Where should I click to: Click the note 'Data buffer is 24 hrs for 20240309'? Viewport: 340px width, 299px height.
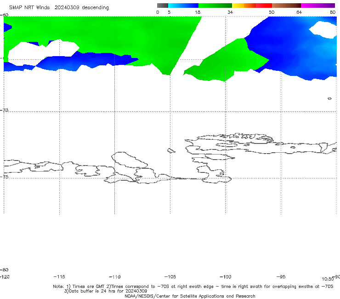106,291
